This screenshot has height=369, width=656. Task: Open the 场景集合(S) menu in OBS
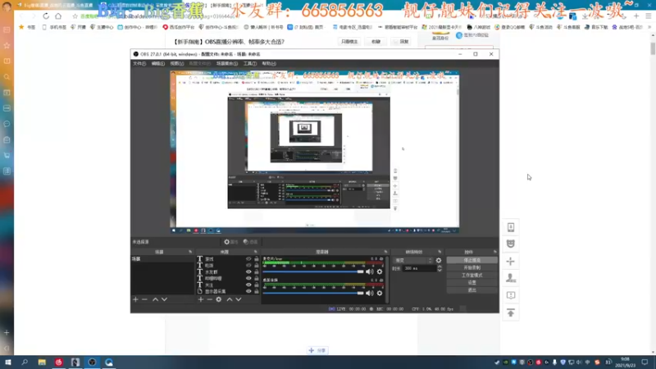pyautogui.click(x=227, y=64)
